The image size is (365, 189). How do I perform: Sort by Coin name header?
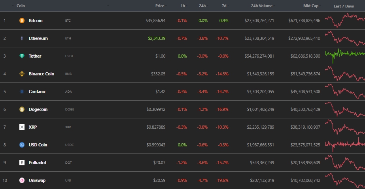(21, 6)
